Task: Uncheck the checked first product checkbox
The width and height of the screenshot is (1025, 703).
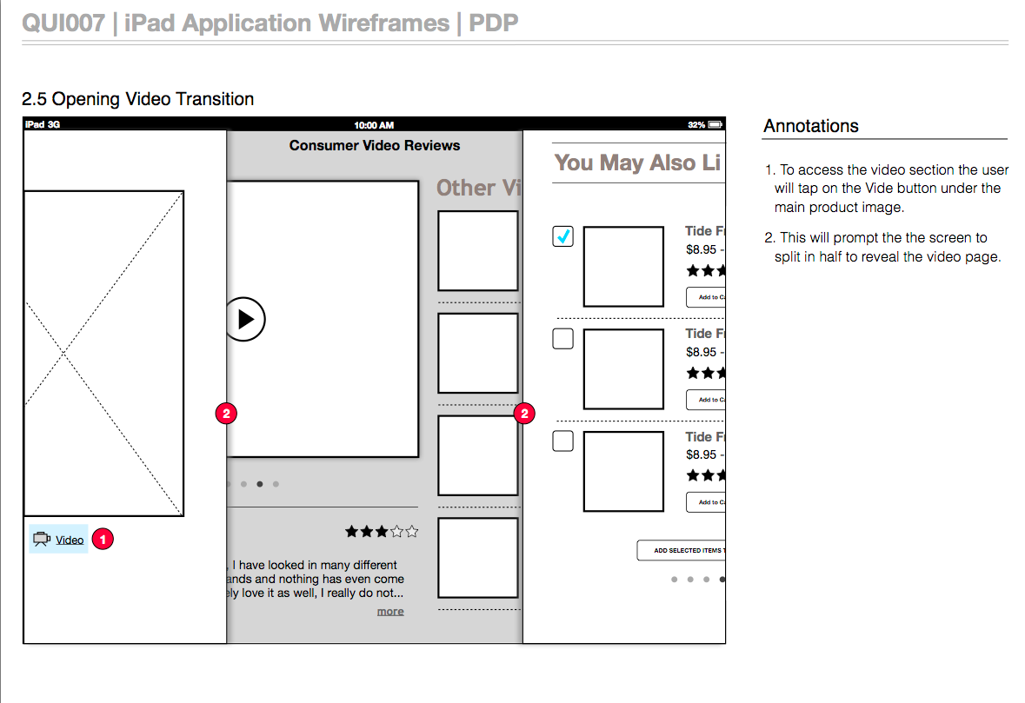Action: pos(563,235)
